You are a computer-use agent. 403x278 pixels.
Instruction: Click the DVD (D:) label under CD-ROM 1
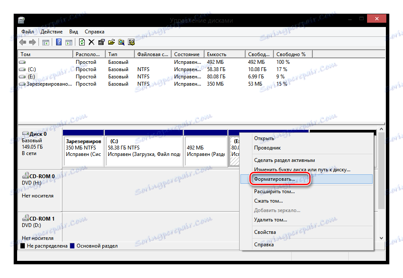[x=31, y=225]
